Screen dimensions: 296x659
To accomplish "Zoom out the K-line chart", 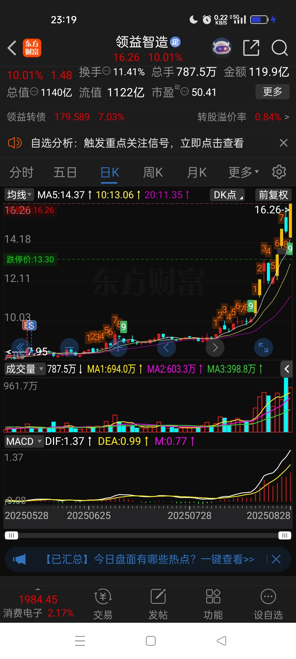I will click(69, 347).
